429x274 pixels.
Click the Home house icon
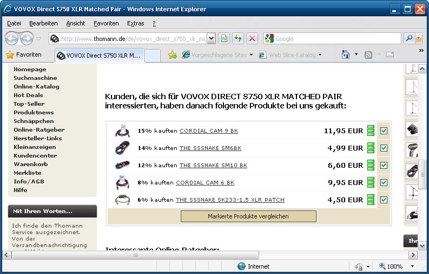coord(346,54)
